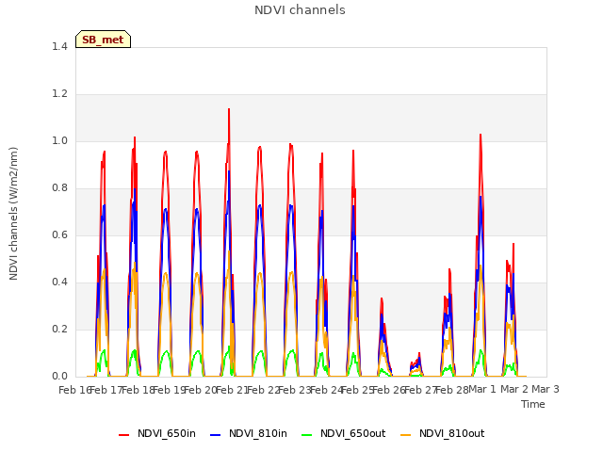Screen dimensions: 603x452
Task: Click the red peak on Mar 1
Action: tap(481, 135)
